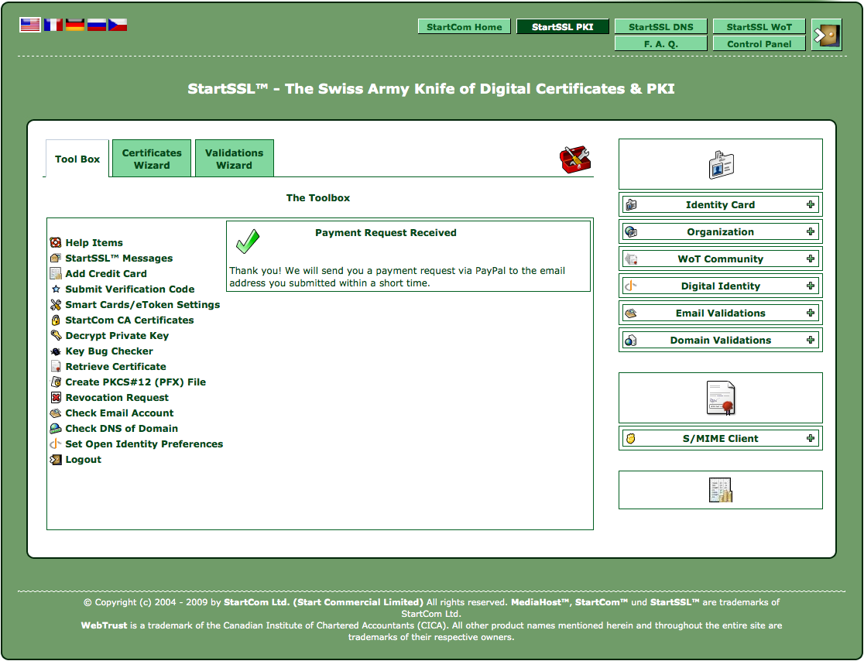Open Check DNS of Domain link
This screenshot has width=864, height=661.
[x=122, y=428]
